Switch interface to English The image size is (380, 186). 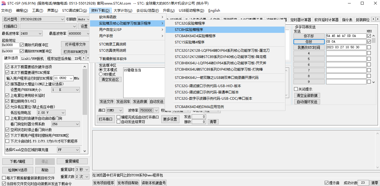(x=214, y=11)
